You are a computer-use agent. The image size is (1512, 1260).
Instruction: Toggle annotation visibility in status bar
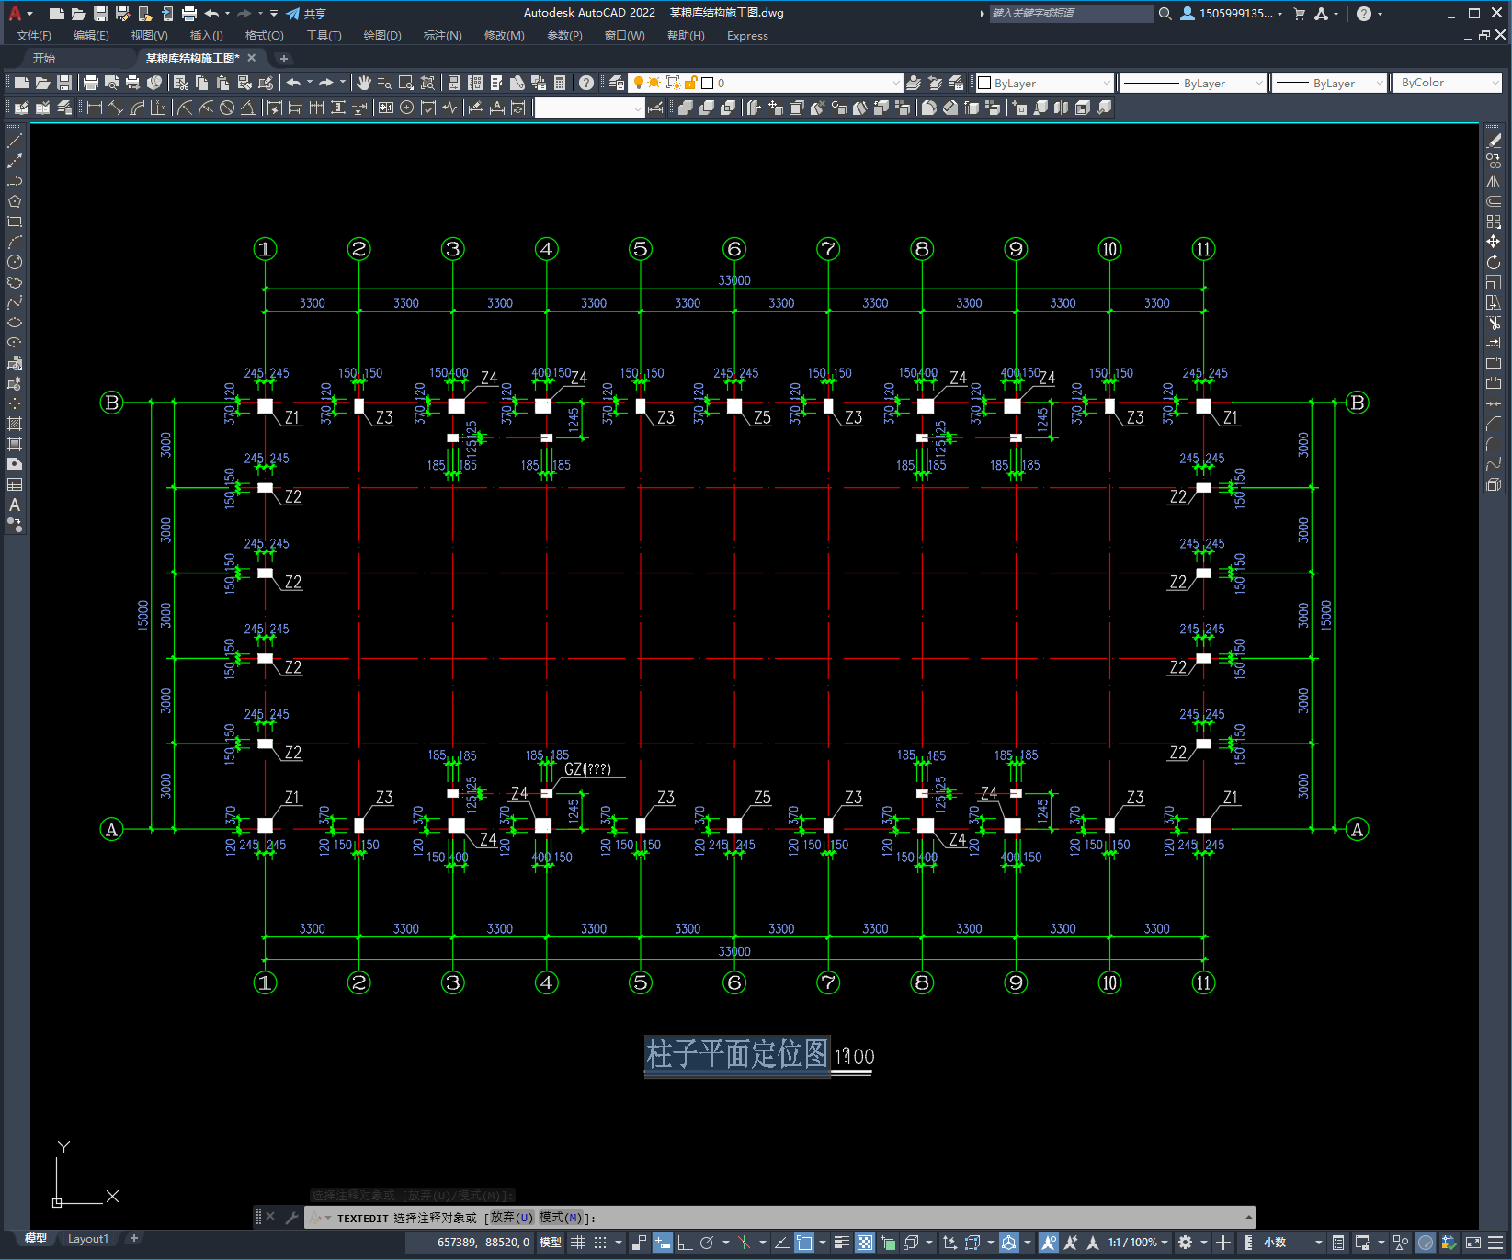[1049, 1243]
